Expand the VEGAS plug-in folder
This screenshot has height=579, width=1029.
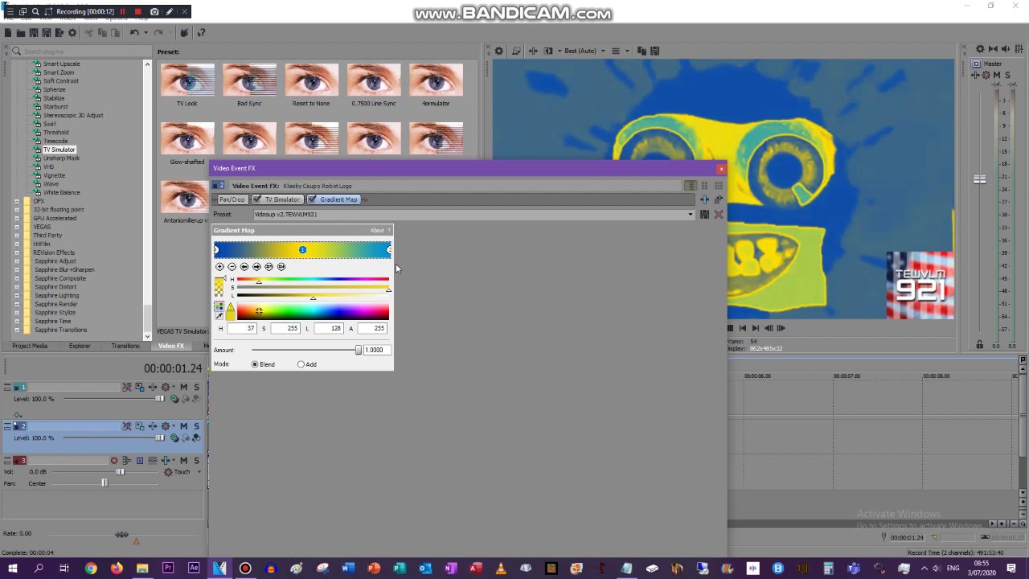(17, 227)
